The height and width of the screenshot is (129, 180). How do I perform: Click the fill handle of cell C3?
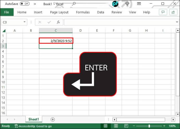click(72, 48)
